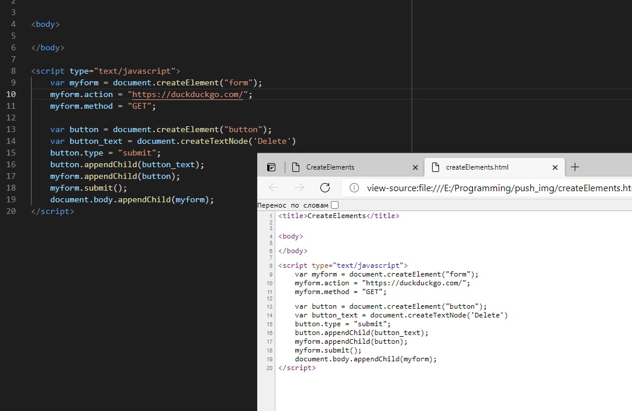The width and height of the screenshot is (632, 411).
Task: Open a new browser tab with plus icon
Action: [x=575, y=167]
